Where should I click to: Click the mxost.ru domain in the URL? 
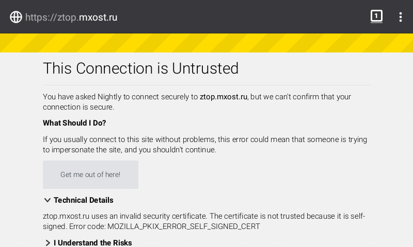coord(98,17)
